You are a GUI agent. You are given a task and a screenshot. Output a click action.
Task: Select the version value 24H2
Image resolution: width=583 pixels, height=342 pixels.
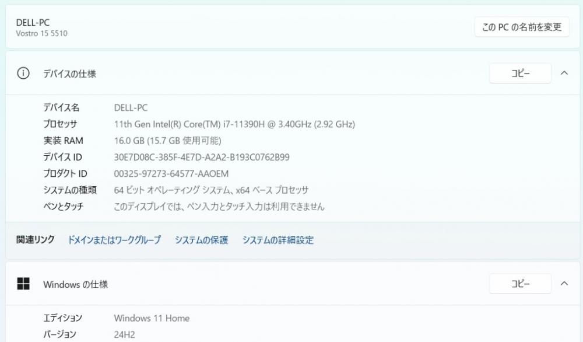[x=124, y=334]
